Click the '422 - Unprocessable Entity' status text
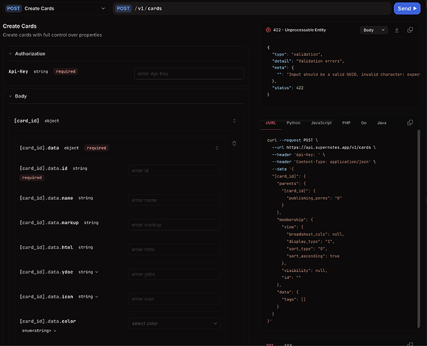This screenshot has height=346, width=427. point(300,30)
